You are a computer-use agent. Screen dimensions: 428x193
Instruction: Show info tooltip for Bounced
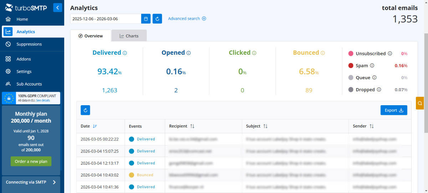coord(323,53)
